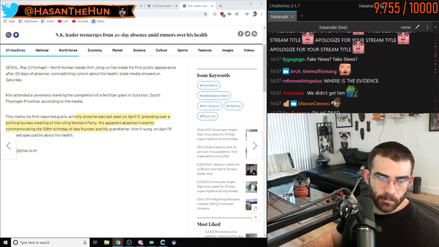Bookmark this page with the star icon
This screenshot has height=247, width=439.
tap(206, 14)
